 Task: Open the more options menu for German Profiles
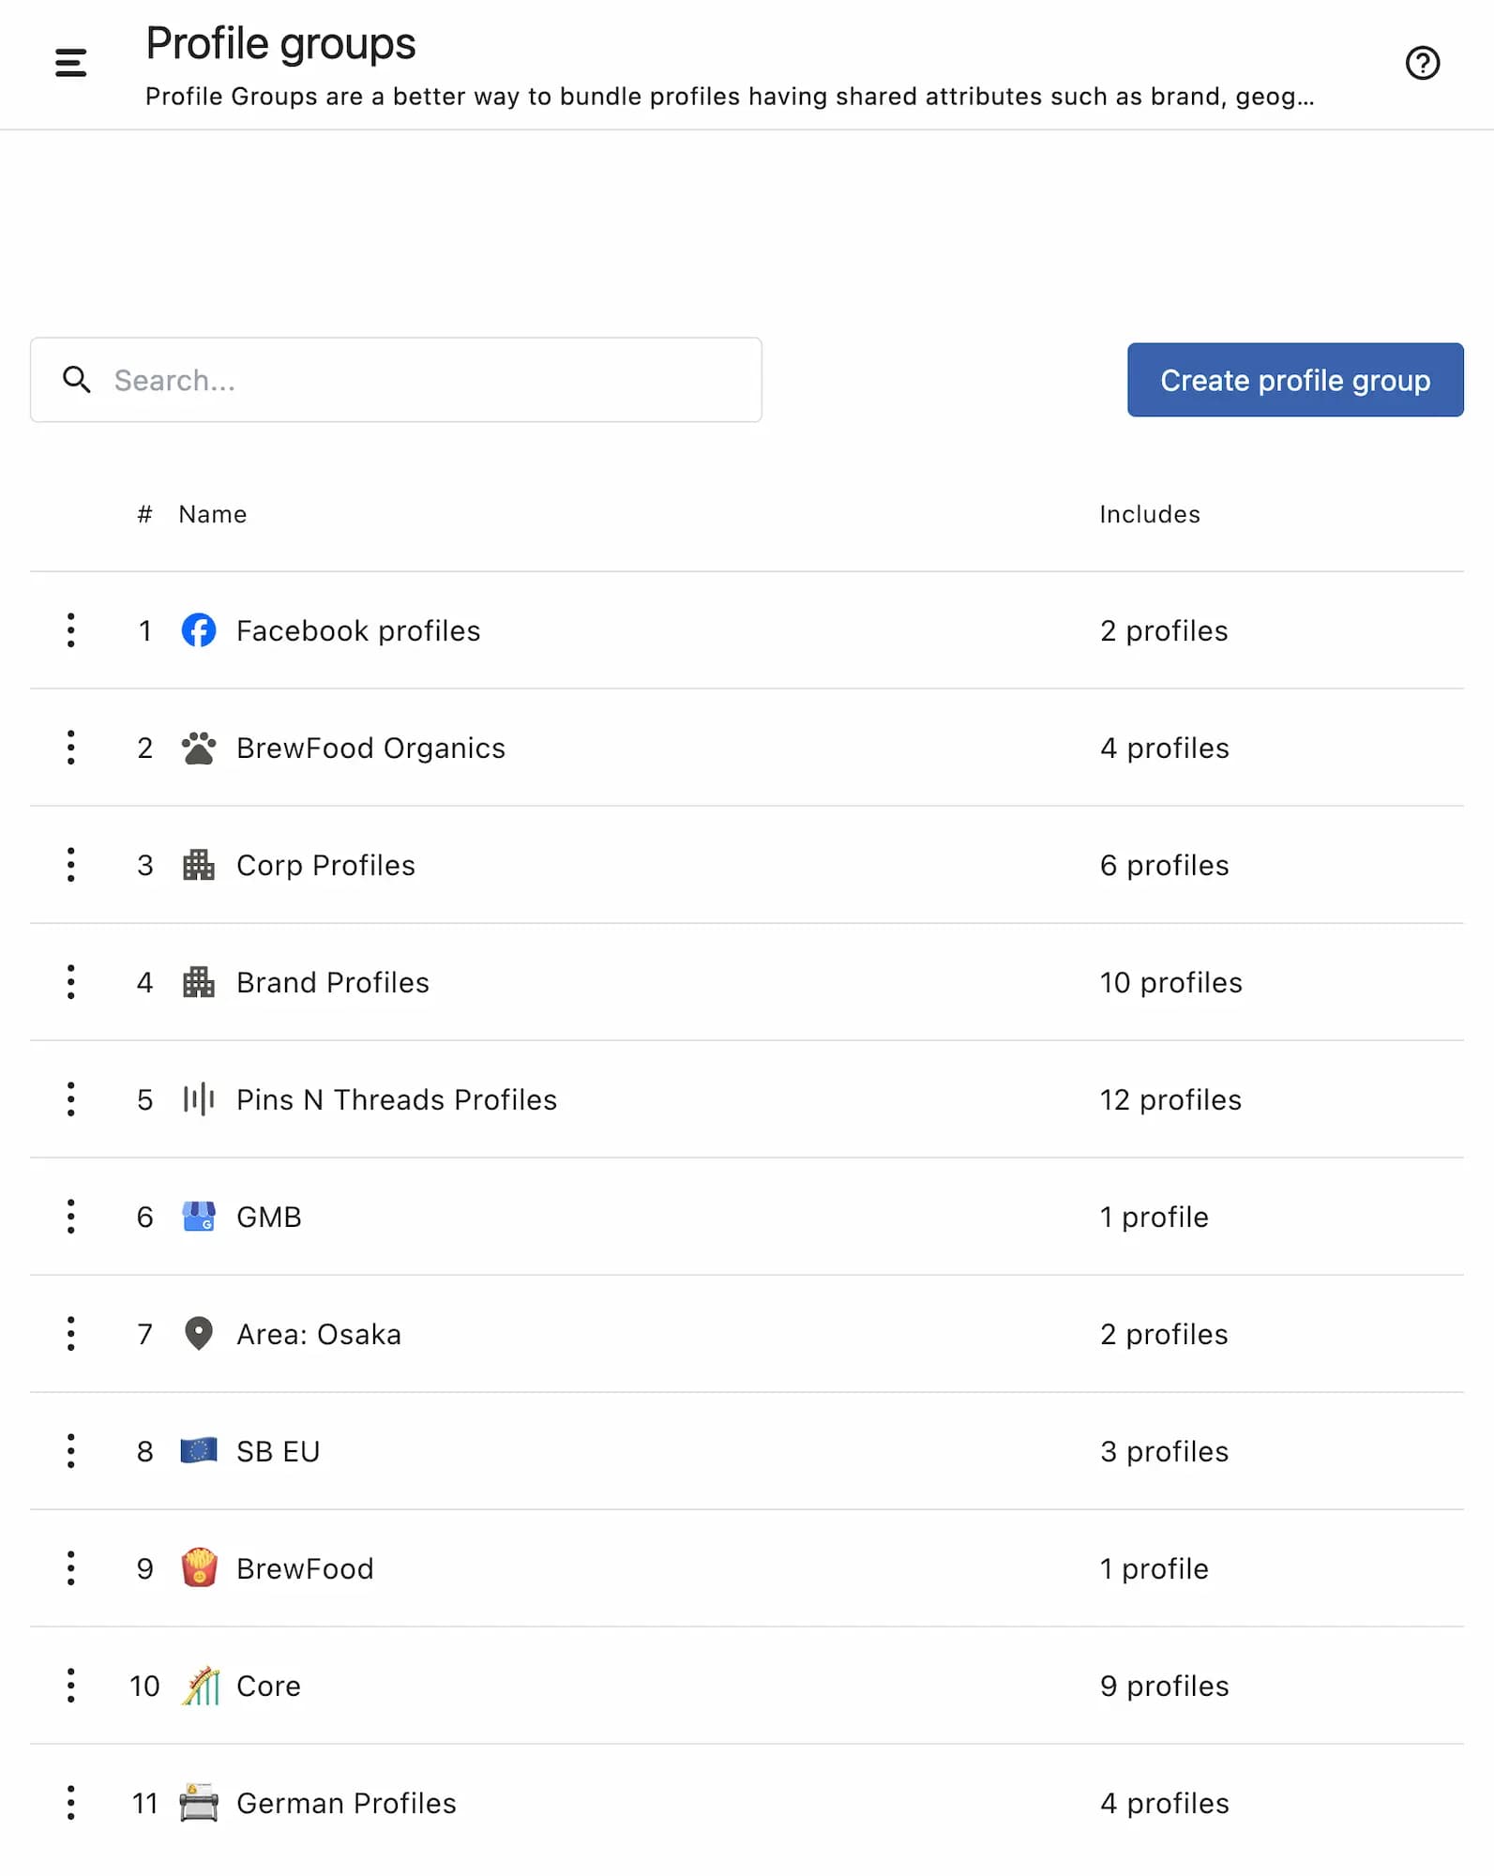tap(71, 1803)
